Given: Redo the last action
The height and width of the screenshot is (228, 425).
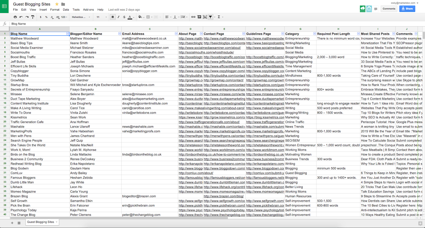Looking at the screenshot, I should point(27,17).
